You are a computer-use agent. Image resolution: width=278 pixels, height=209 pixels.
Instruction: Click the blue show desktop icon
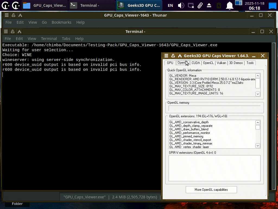click(273, 5)
